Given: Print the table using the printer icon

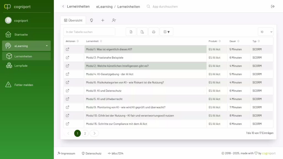Looking at the screenshot, I should [154, 32].
